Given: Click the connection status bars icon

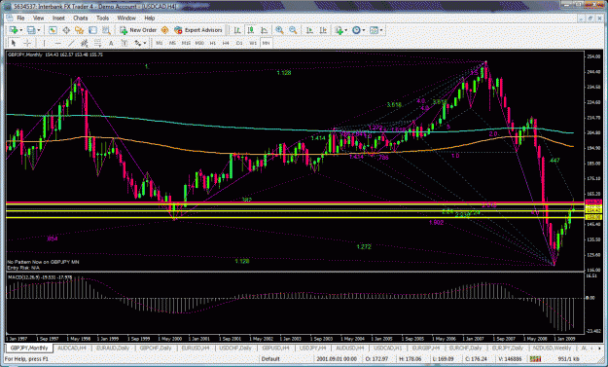Looking at the screenshot, I should (x=535, y=359).
